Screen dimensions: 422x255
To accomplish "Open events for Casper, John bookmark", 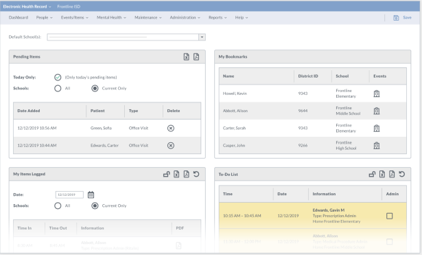I will 377,146.
